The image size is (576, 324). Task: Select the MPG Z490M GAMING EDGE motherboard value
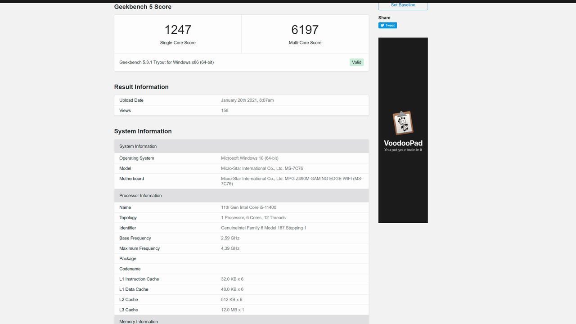[292, 181]
